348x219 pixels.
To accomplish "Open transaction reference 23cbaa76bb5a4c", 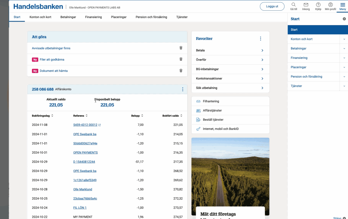I will click(85, 199).
